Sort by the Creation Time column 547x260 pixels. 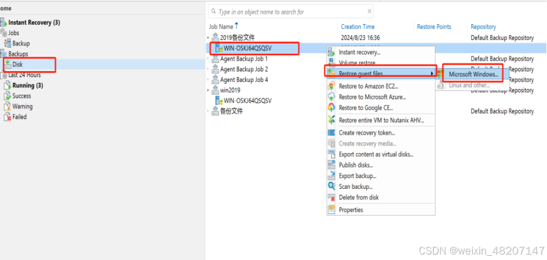[358, 27]
